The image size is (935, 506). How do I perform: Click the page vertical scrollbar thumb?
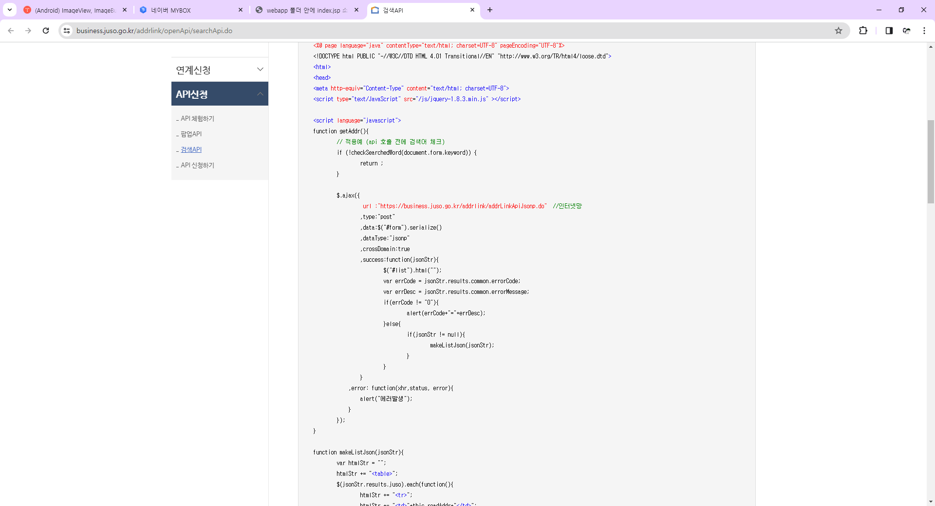click(x=931, y=161)
